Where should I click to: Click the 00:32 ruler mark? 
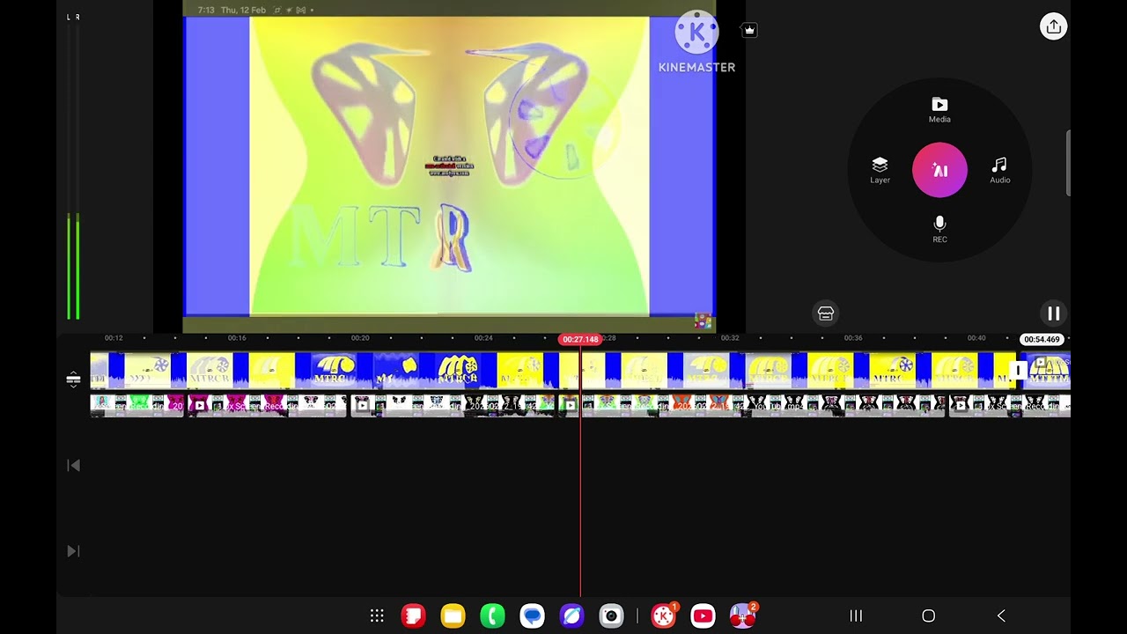tap(730, 338)
